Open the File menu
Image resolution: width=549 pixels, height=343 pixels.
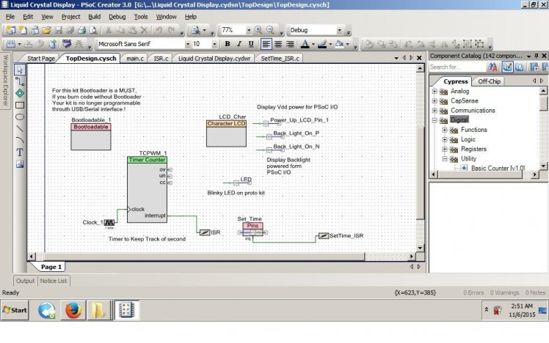tap(10, 16)
